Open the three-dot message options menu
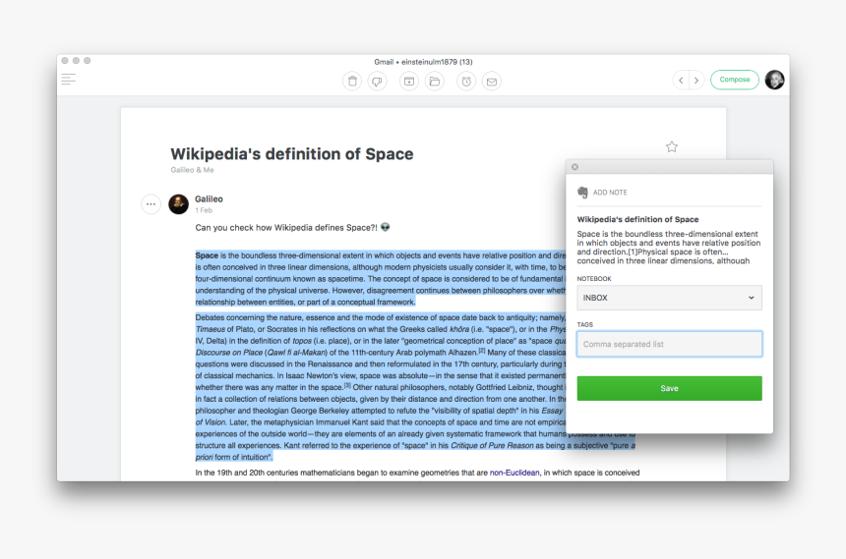846x559 pixels. 151,204
